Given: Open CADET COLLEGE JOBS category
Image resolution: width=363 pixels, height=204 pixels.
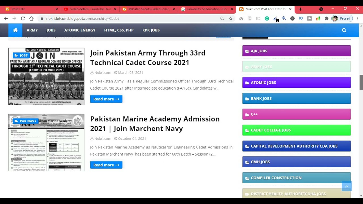Looking at the screenshot, I should tap(296, 130).
